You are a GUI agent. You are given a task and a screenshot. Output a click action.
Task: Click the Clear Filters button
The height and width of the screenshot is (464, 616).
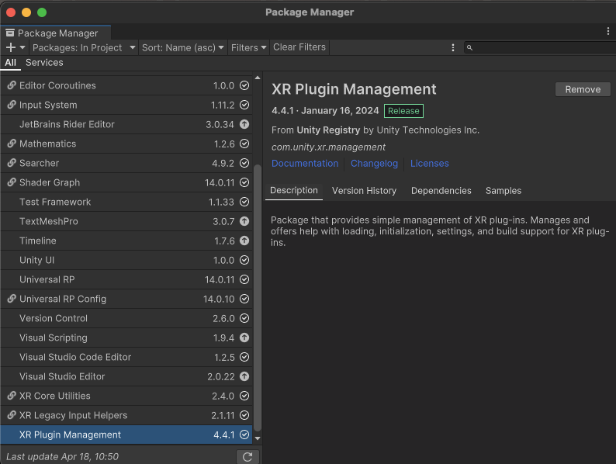(299, 47)
